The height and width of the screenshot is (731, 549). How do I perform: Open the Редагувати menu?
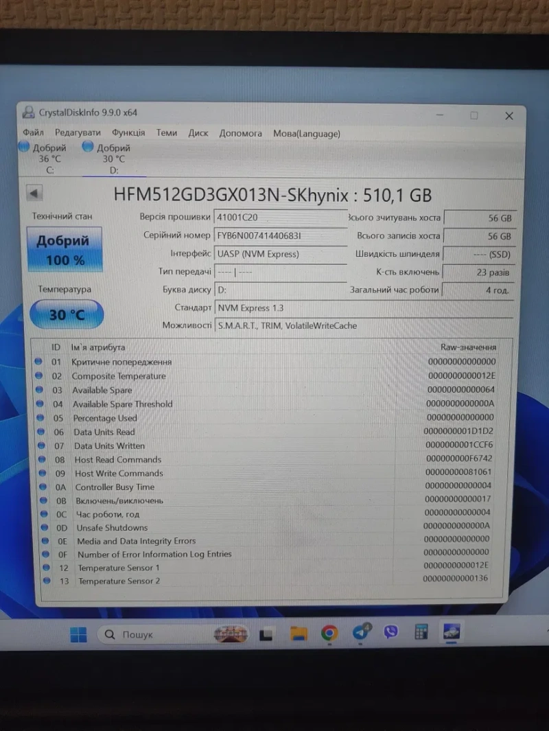(x=78, y=132)
